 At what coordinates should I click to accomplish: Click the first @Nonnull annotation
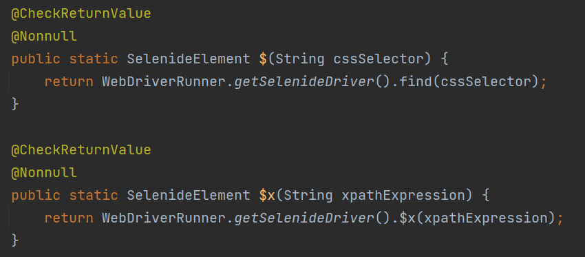pos(44,37)
